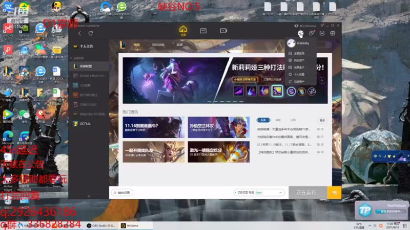The height and width of the screenshot is (230, 410).
Task: Show hidden tray icons arrow
Action: point(370,226)
